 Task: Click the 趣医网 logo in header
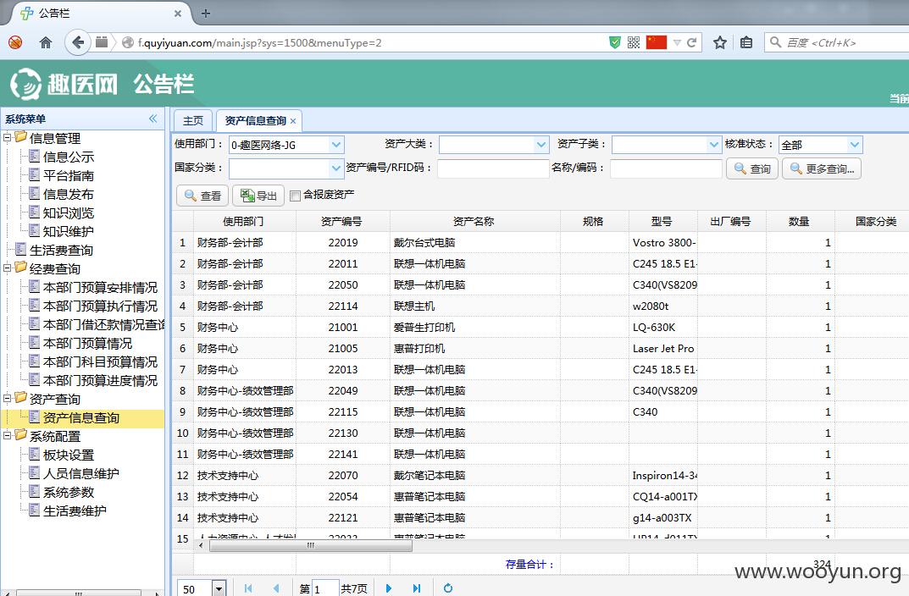click(64, 85)
